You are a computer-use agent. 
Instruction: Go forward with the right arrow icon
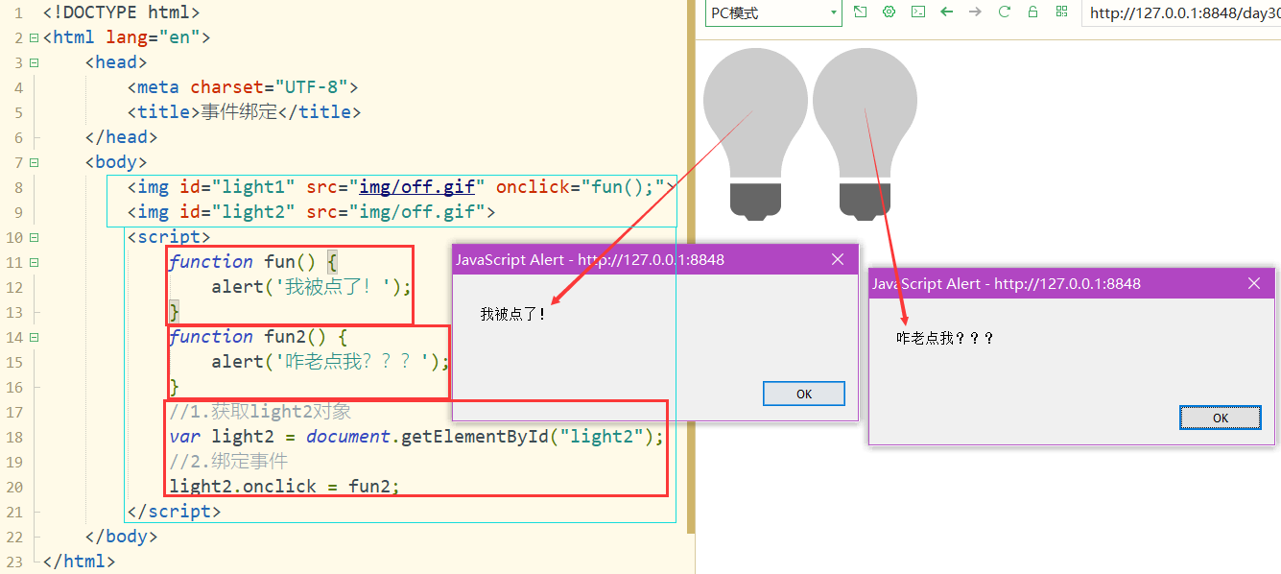point(975,12)
